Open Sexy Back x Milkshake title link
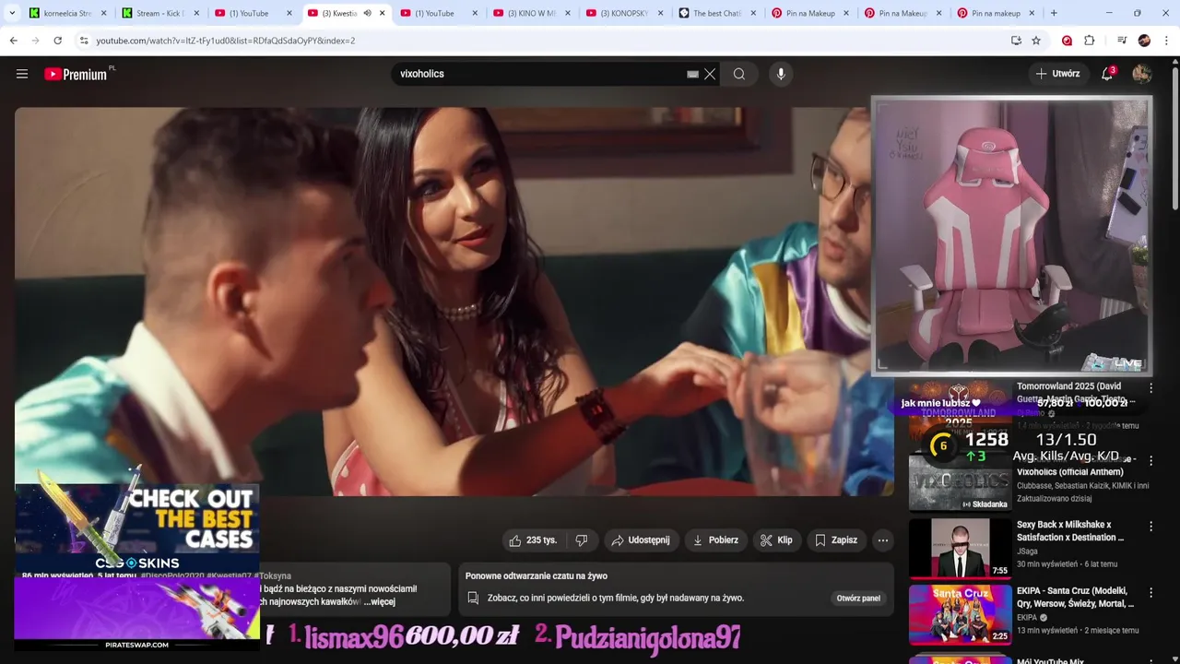The image size is (1180, 664). point(1071,531)
